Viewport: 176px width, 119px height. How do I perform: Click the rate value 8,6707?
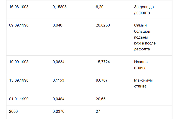tap(102, 80)
